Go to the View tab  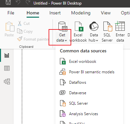[x=106, y=13]
